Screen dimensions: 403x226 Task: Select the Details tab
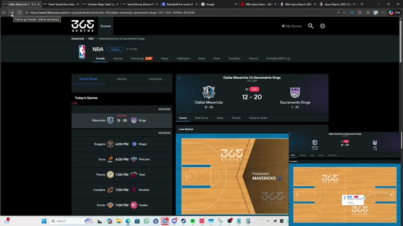(x=100, y=58)
